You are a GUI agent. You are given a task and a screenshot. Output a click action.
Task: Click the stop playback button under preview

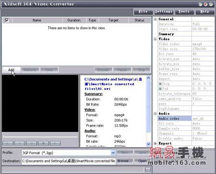click(43, 143)
